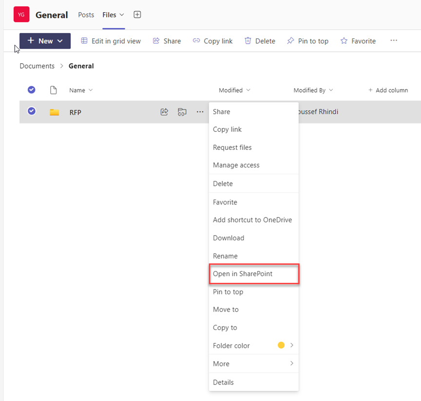Open the toolbar overflow ellipsis

click(x=394, y=41)
